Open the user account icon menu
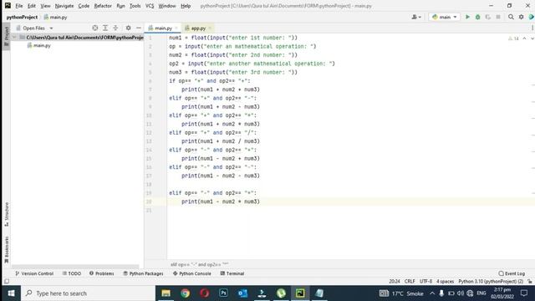535x301 pixels. (416, 17)
